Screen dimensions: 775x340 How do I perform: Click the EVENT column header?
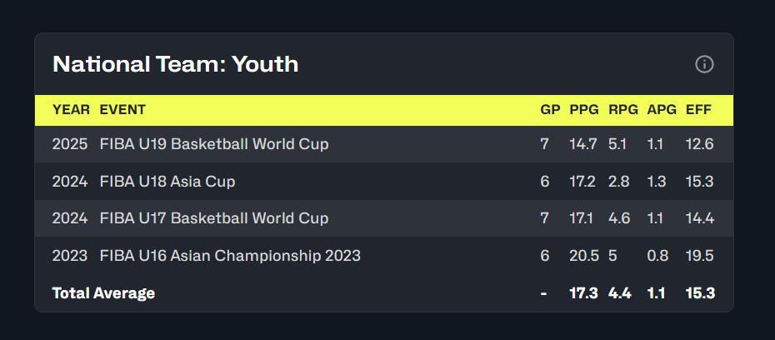122,110
